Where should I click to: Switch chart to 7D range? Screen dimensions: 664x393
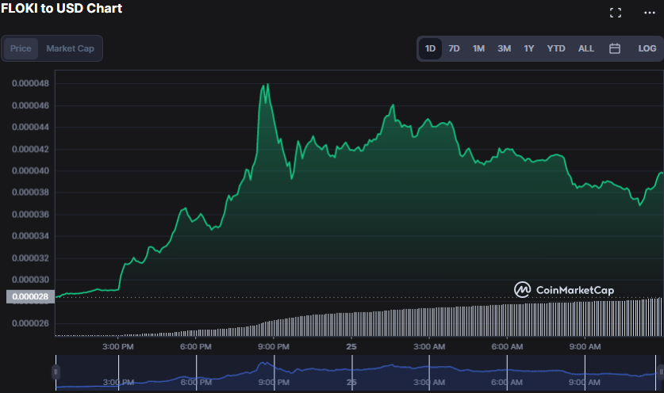tap(454, 48)
